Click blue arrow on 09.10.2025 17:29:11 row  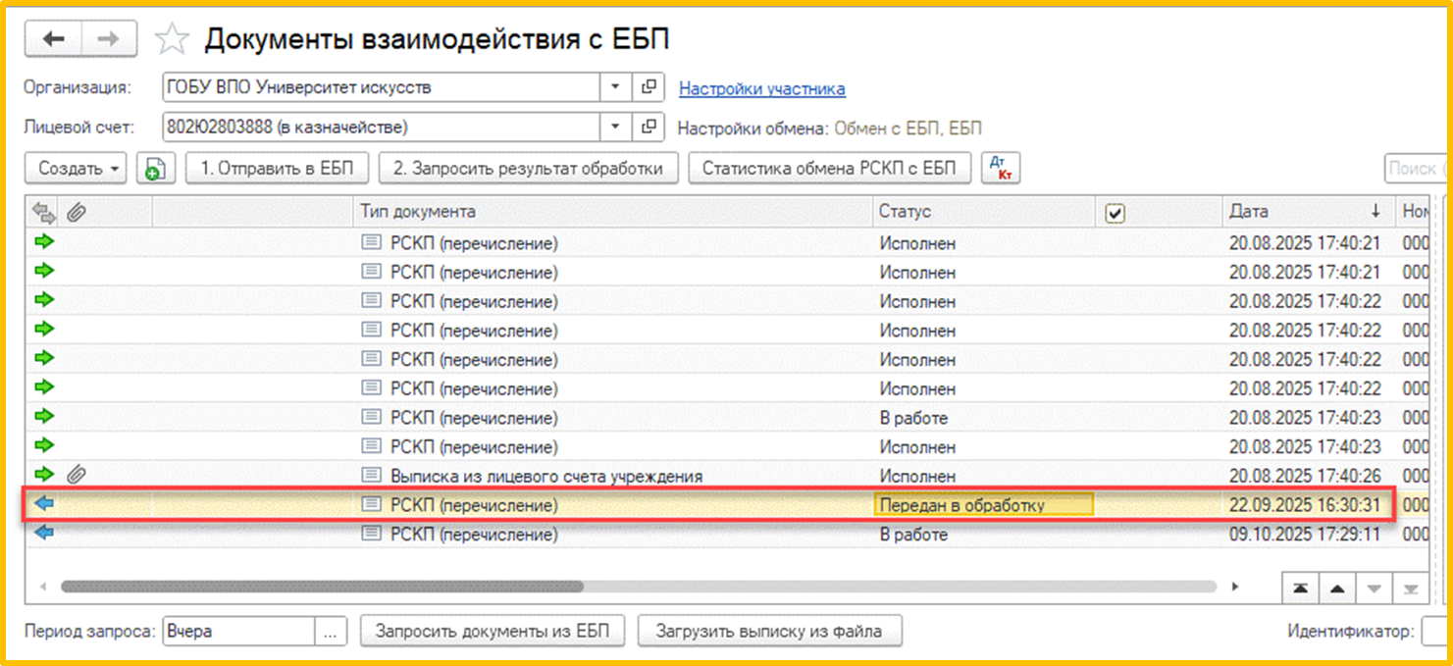(x=44, y=534)
